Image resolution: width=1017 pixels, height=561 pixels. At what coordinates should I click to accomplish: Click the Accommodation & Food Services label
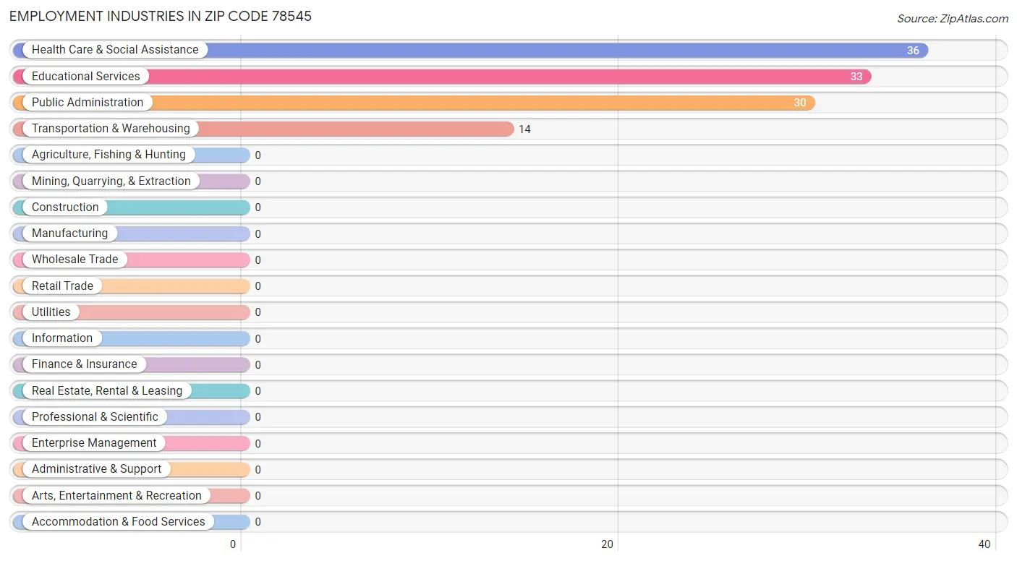coord(119,521)
